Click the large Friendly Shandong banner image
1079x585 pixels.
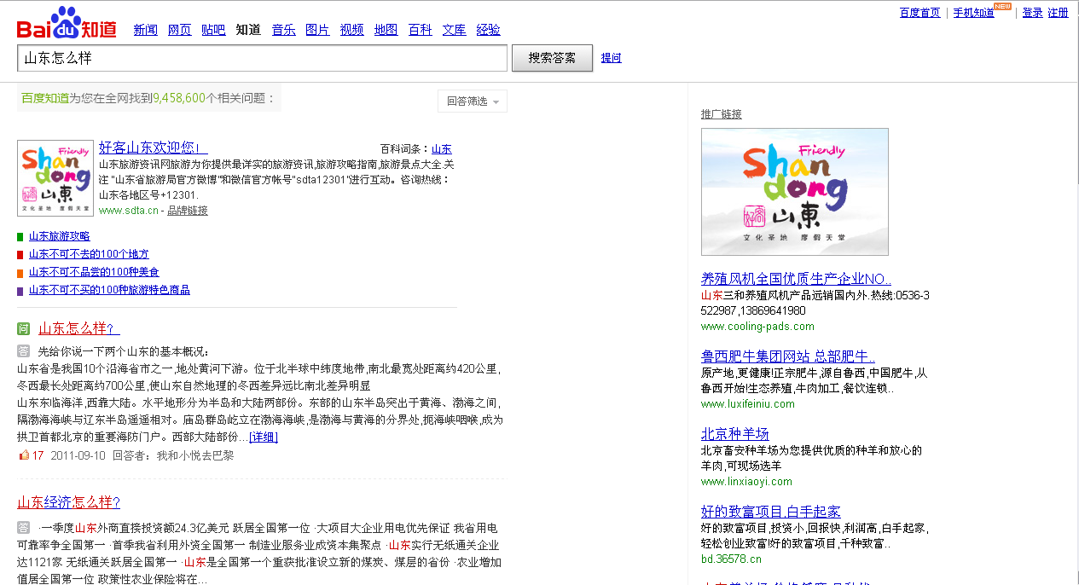point(795,192)
